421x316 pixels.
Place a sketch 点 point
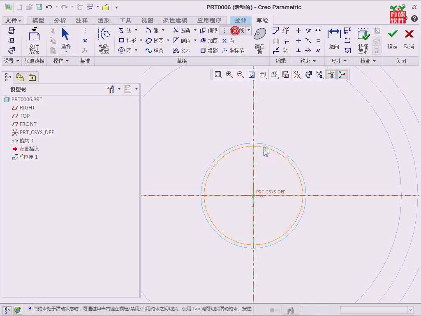point(228,41)
